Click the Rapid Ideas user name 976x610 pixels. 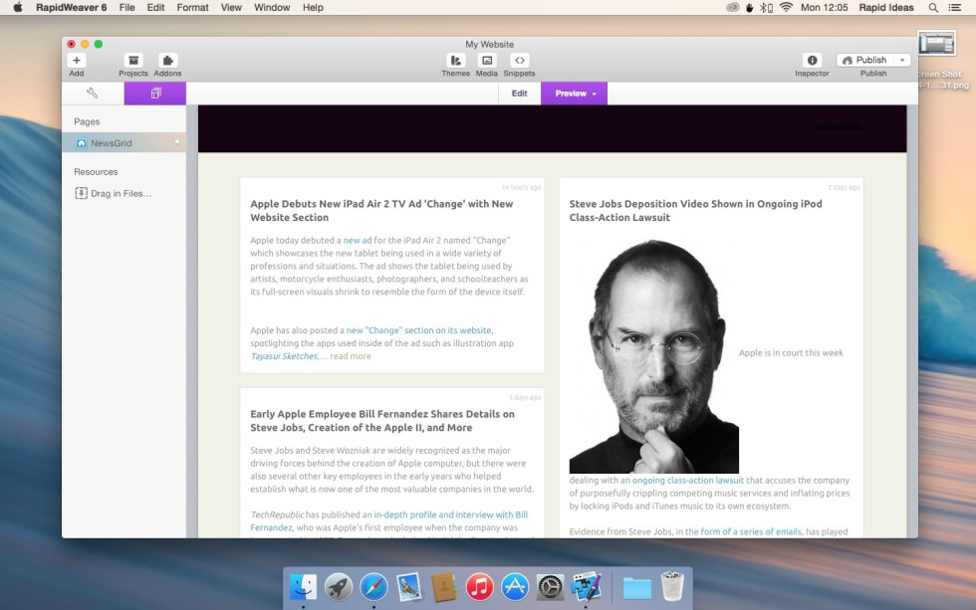885,7
